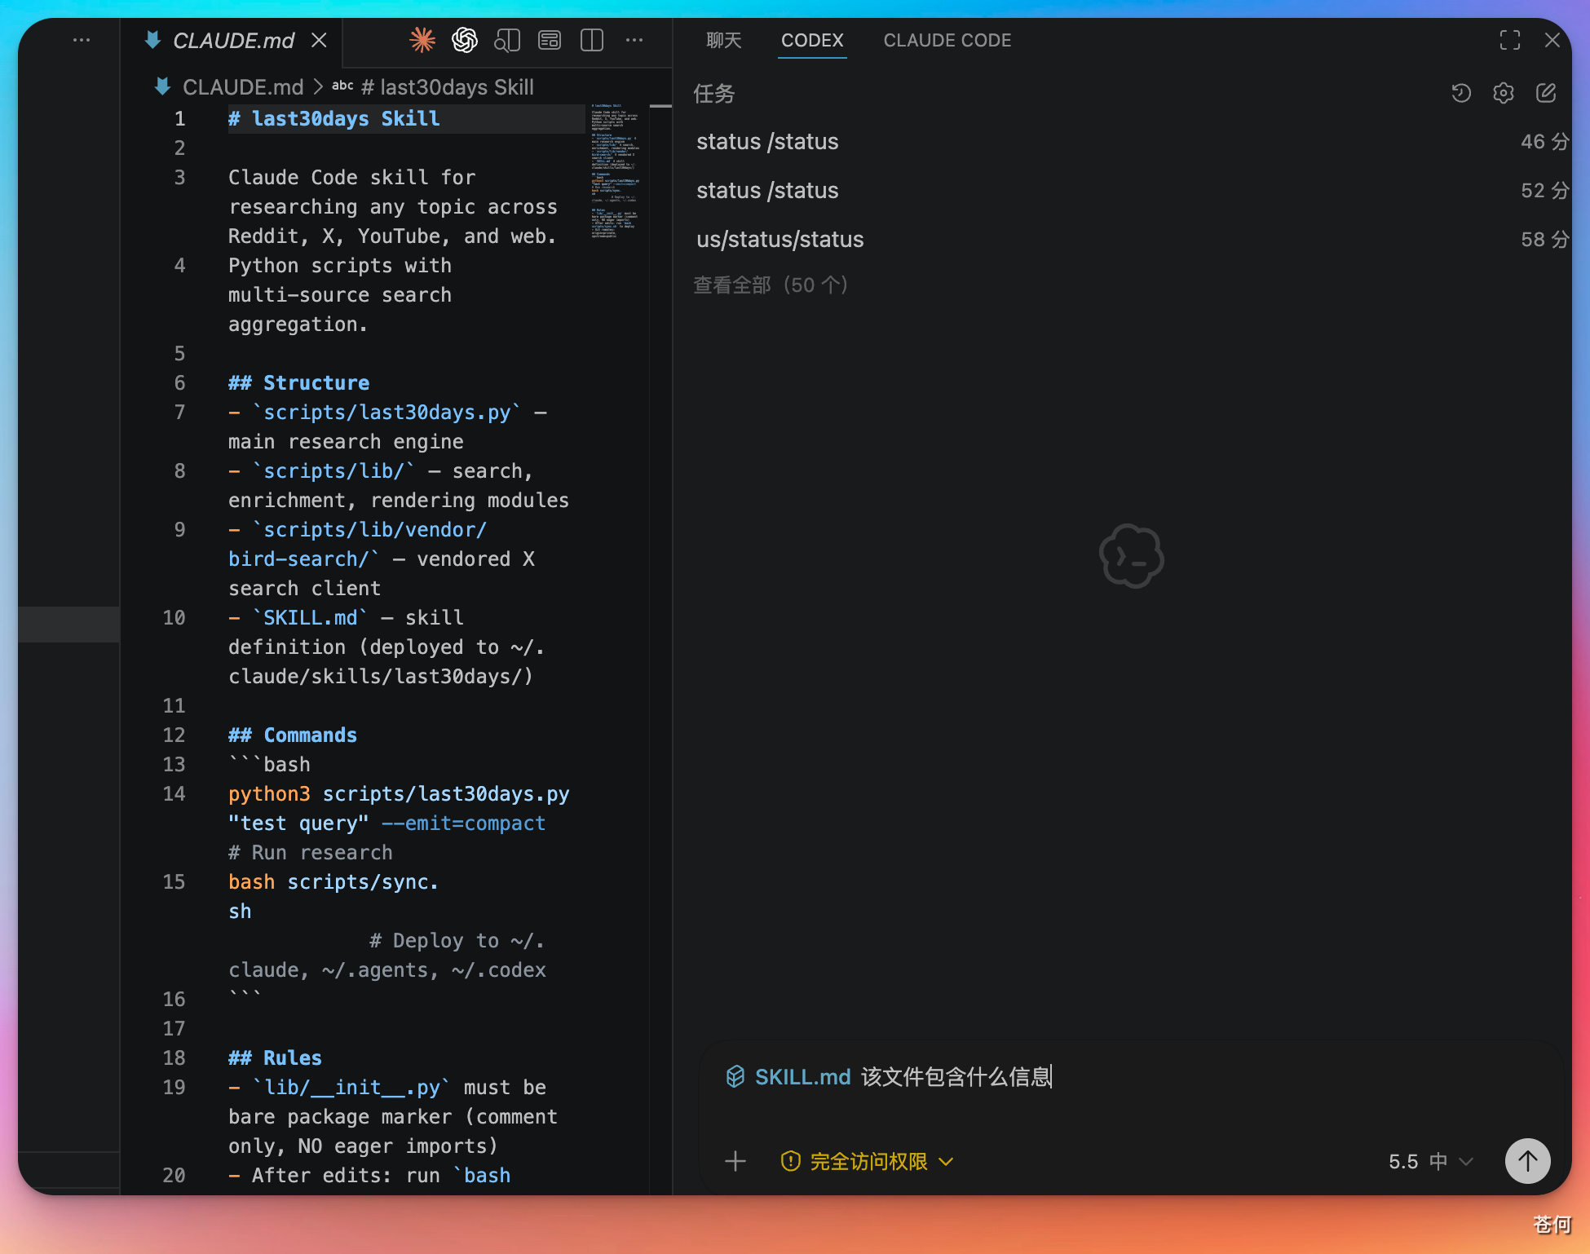Image resolution: width=1590 pixels, height=1254 pixels.
Task: Open sidebar more options ellipsis
Action: tap(82, 40)
